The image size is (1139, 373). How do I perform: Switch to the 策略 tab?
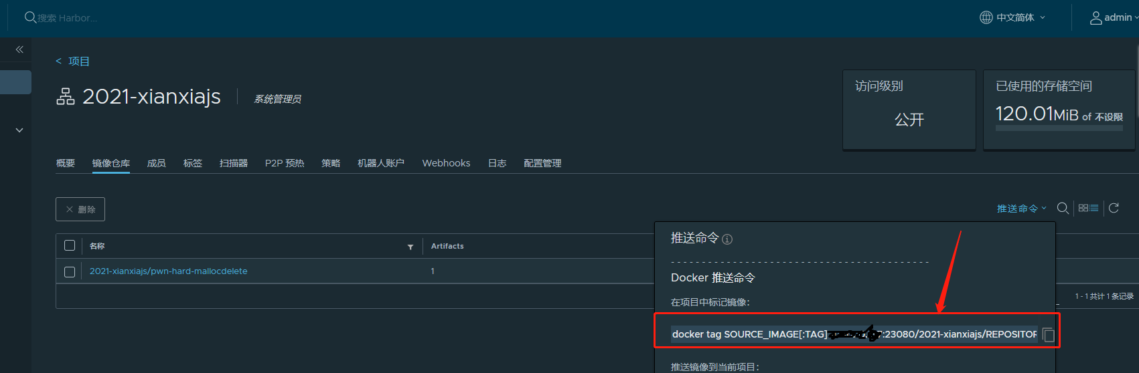pyautogui.click(x=331, y=163)
